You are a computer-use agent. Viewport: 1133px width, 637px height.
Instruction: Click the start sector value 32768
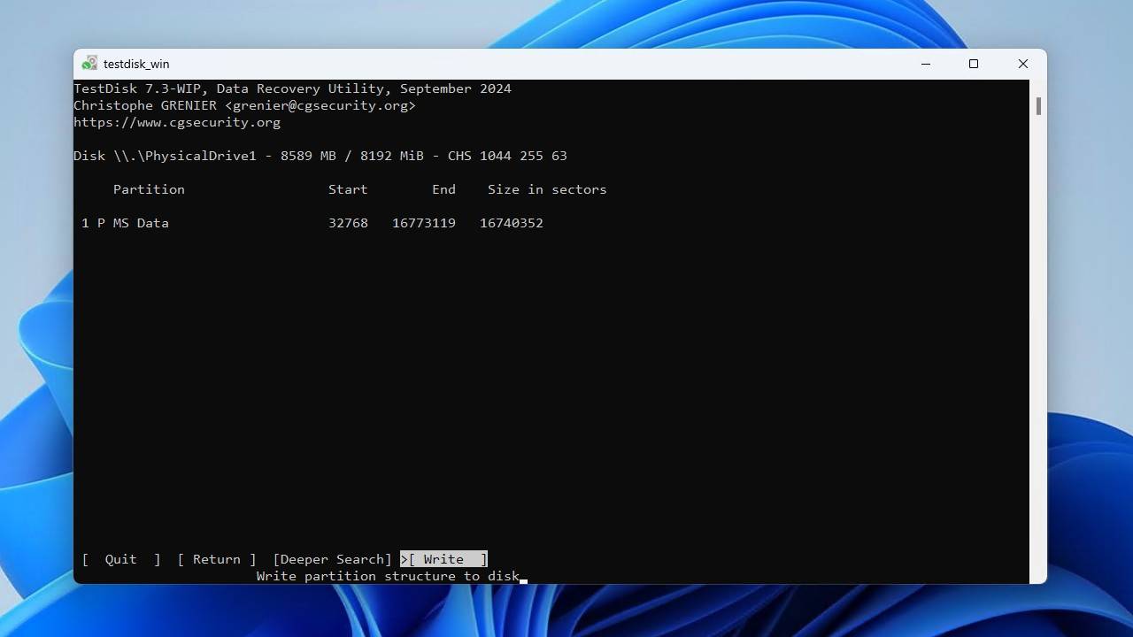tap(348, 223)
